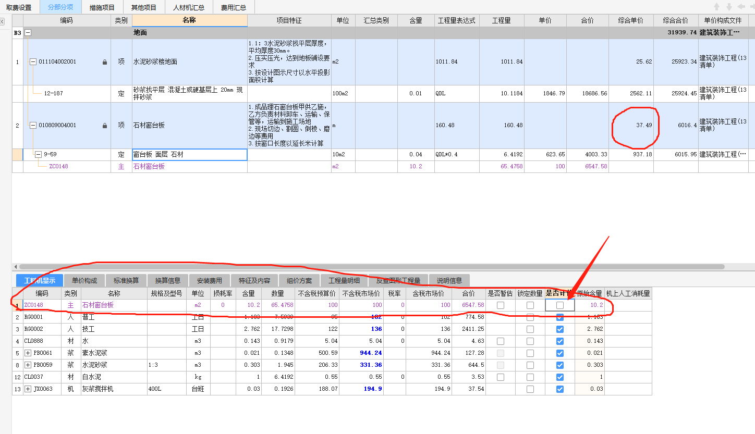This screenshot has width=755, height=434.
Task: Click the lock icon on row 010809004001
Action: [105, 126]
